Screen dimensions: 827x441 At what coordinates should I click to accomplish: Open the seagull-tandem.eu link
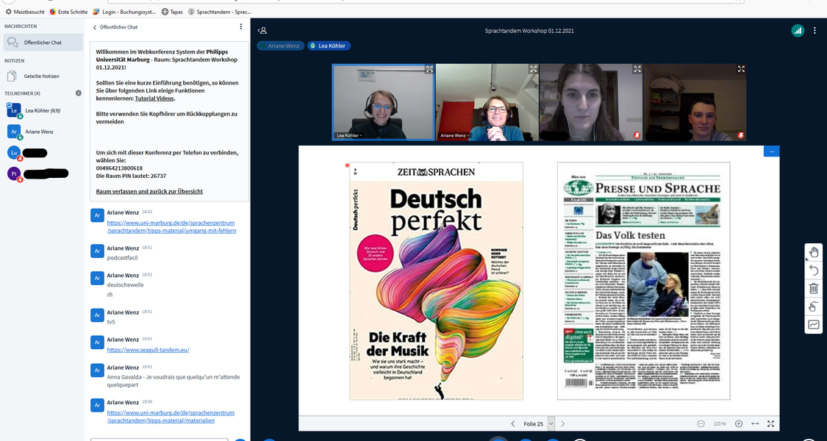pyautogui.click(x=148, y=350)
